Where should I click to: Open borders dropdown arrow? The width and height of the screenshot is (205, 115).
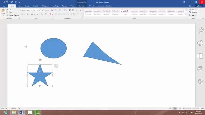click(80, 14)
